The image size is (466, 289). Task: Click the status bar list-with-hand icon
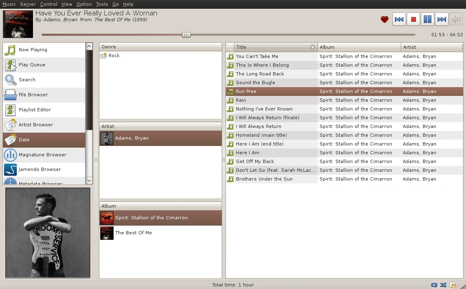click(452, 285)
